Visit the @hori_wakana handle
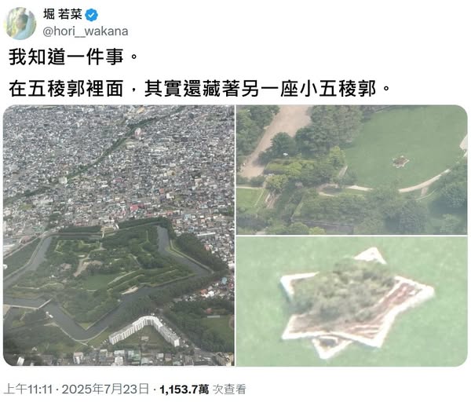The height and width of the screenshot is (406, 471). click(x=86, y=31)
